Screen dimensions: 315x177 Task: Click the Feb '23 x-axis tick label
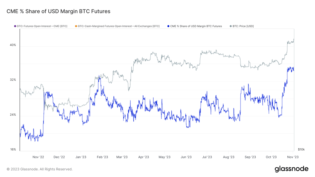click(102, 157)
